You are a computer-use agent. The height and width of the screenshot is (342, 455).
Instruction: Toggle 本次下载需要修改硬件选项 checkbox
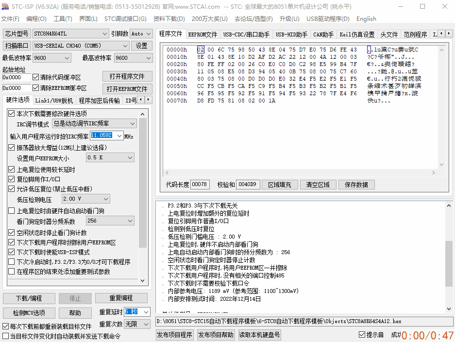click(11, 114)
